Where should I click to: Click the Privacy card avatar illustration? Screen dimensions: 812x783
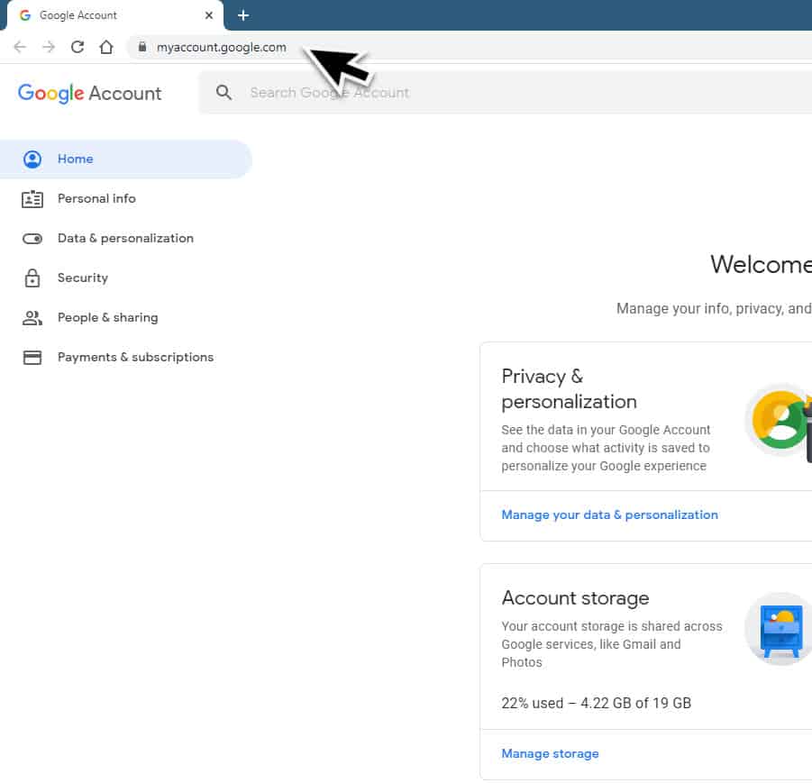pyautogui.click(x=779, y=421)
